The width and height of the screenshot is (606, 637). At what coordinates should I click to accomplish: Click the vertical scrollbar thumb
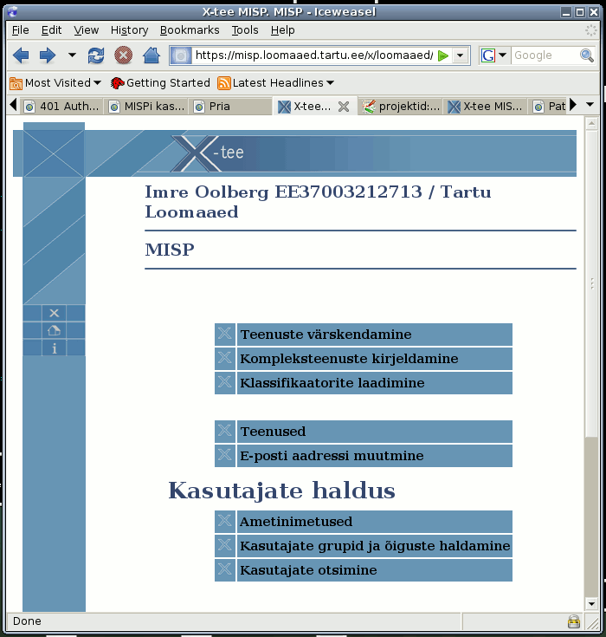pyautogui.click(x=592, y=283)
